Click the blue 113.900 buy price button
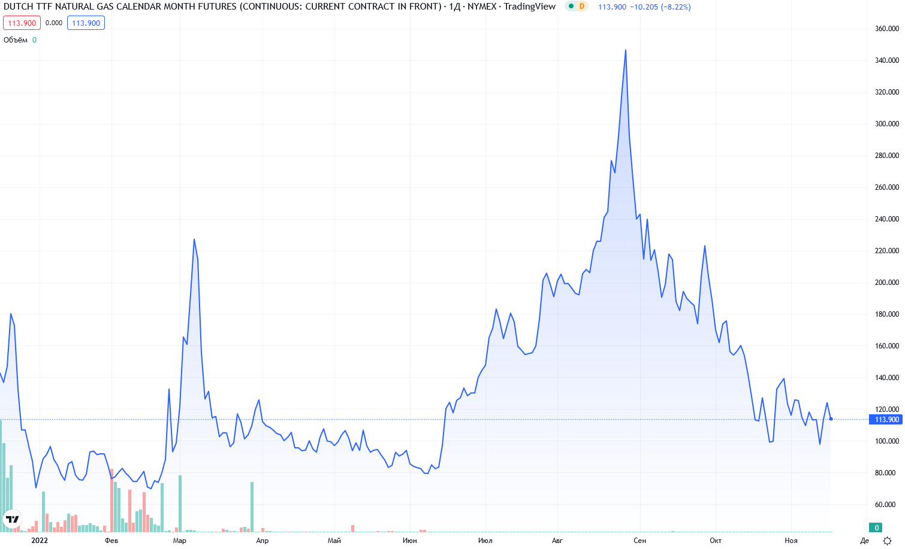This screenshot has width=905, height=549. tap(86, 23)
